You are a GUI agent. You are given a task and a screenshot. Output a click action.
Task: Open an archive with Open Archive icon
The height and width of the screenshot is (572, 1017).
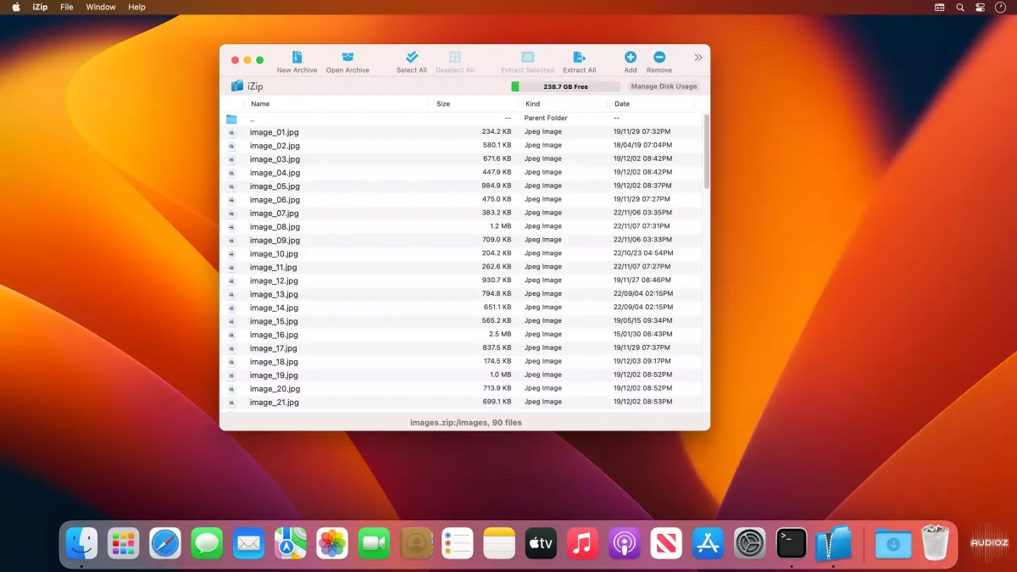click(x=347, y=58)
